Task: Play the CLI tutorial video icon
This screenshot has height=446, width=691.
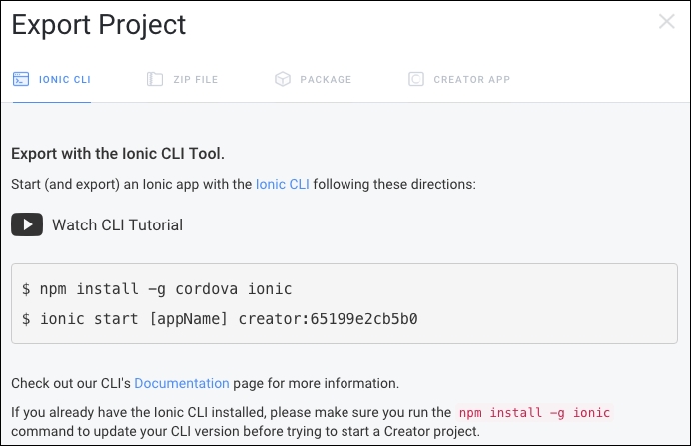Action: [27, 224]
